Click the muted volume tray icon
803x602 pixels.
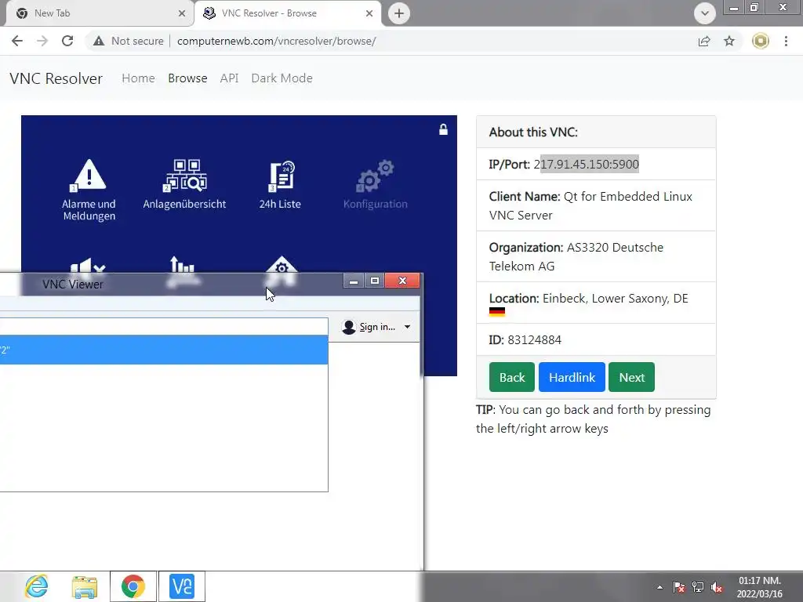pos(717,587)
